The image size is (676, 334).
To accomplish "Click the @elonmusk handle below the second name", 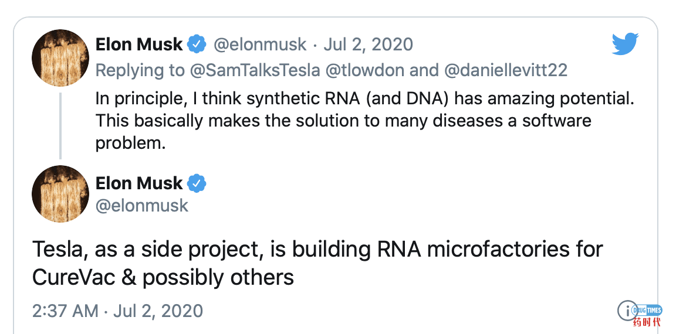I will [142, 206].
